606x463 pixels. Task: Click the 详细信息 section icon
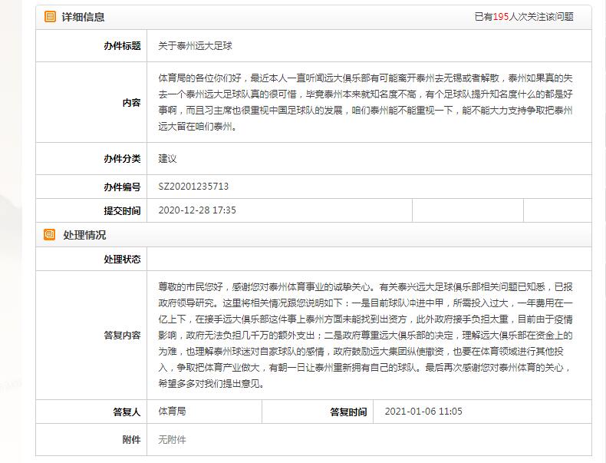tap(50, 17)
